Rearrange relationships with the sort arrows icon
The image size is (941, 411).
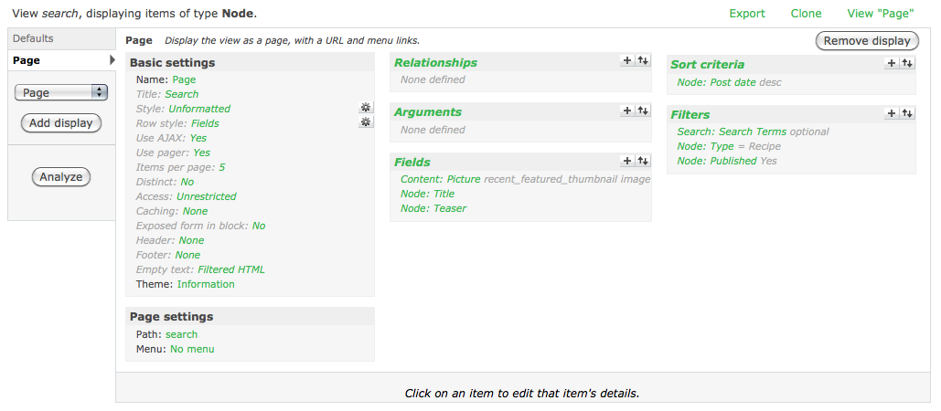(643, 60)
